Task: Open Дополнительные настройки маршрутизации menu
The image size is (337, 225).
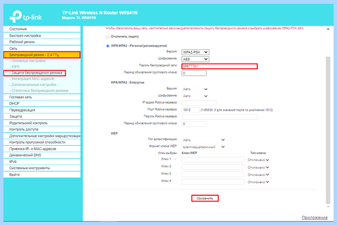Action: point(42,136)
